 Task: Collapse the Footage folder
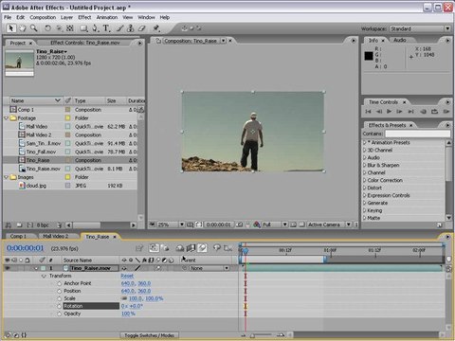coord(6,118)
